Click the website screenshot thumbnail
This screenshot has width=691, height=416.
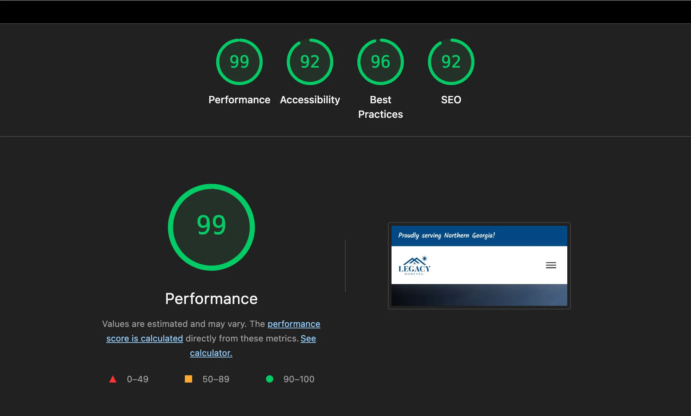point(479,266)
